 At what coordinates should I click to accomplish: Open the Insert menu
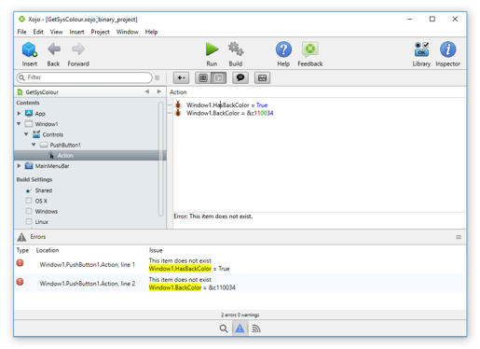coord(76,32)
